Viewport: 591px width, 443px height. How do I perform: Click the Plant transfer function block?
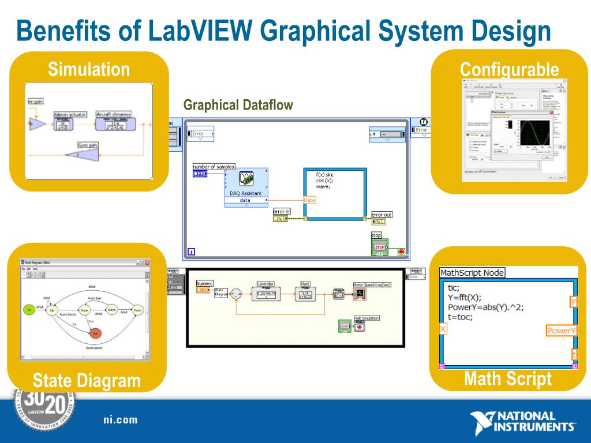305,294
